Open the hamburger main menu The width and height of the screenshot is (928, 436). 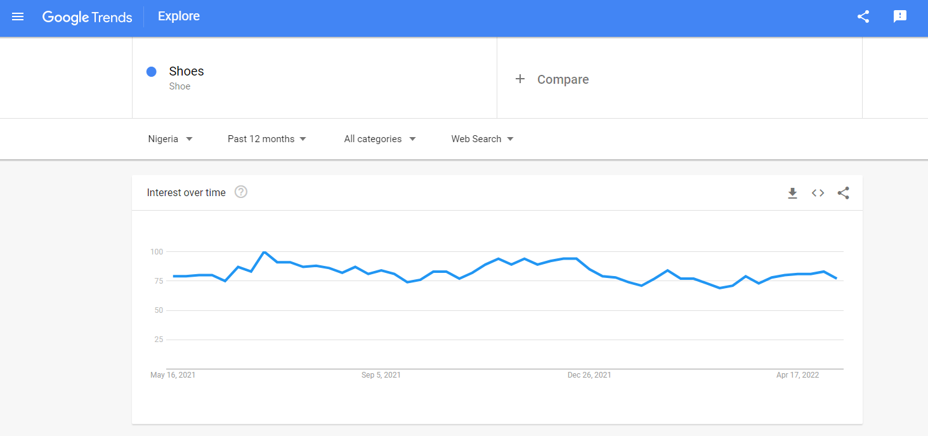pos(18,17)
